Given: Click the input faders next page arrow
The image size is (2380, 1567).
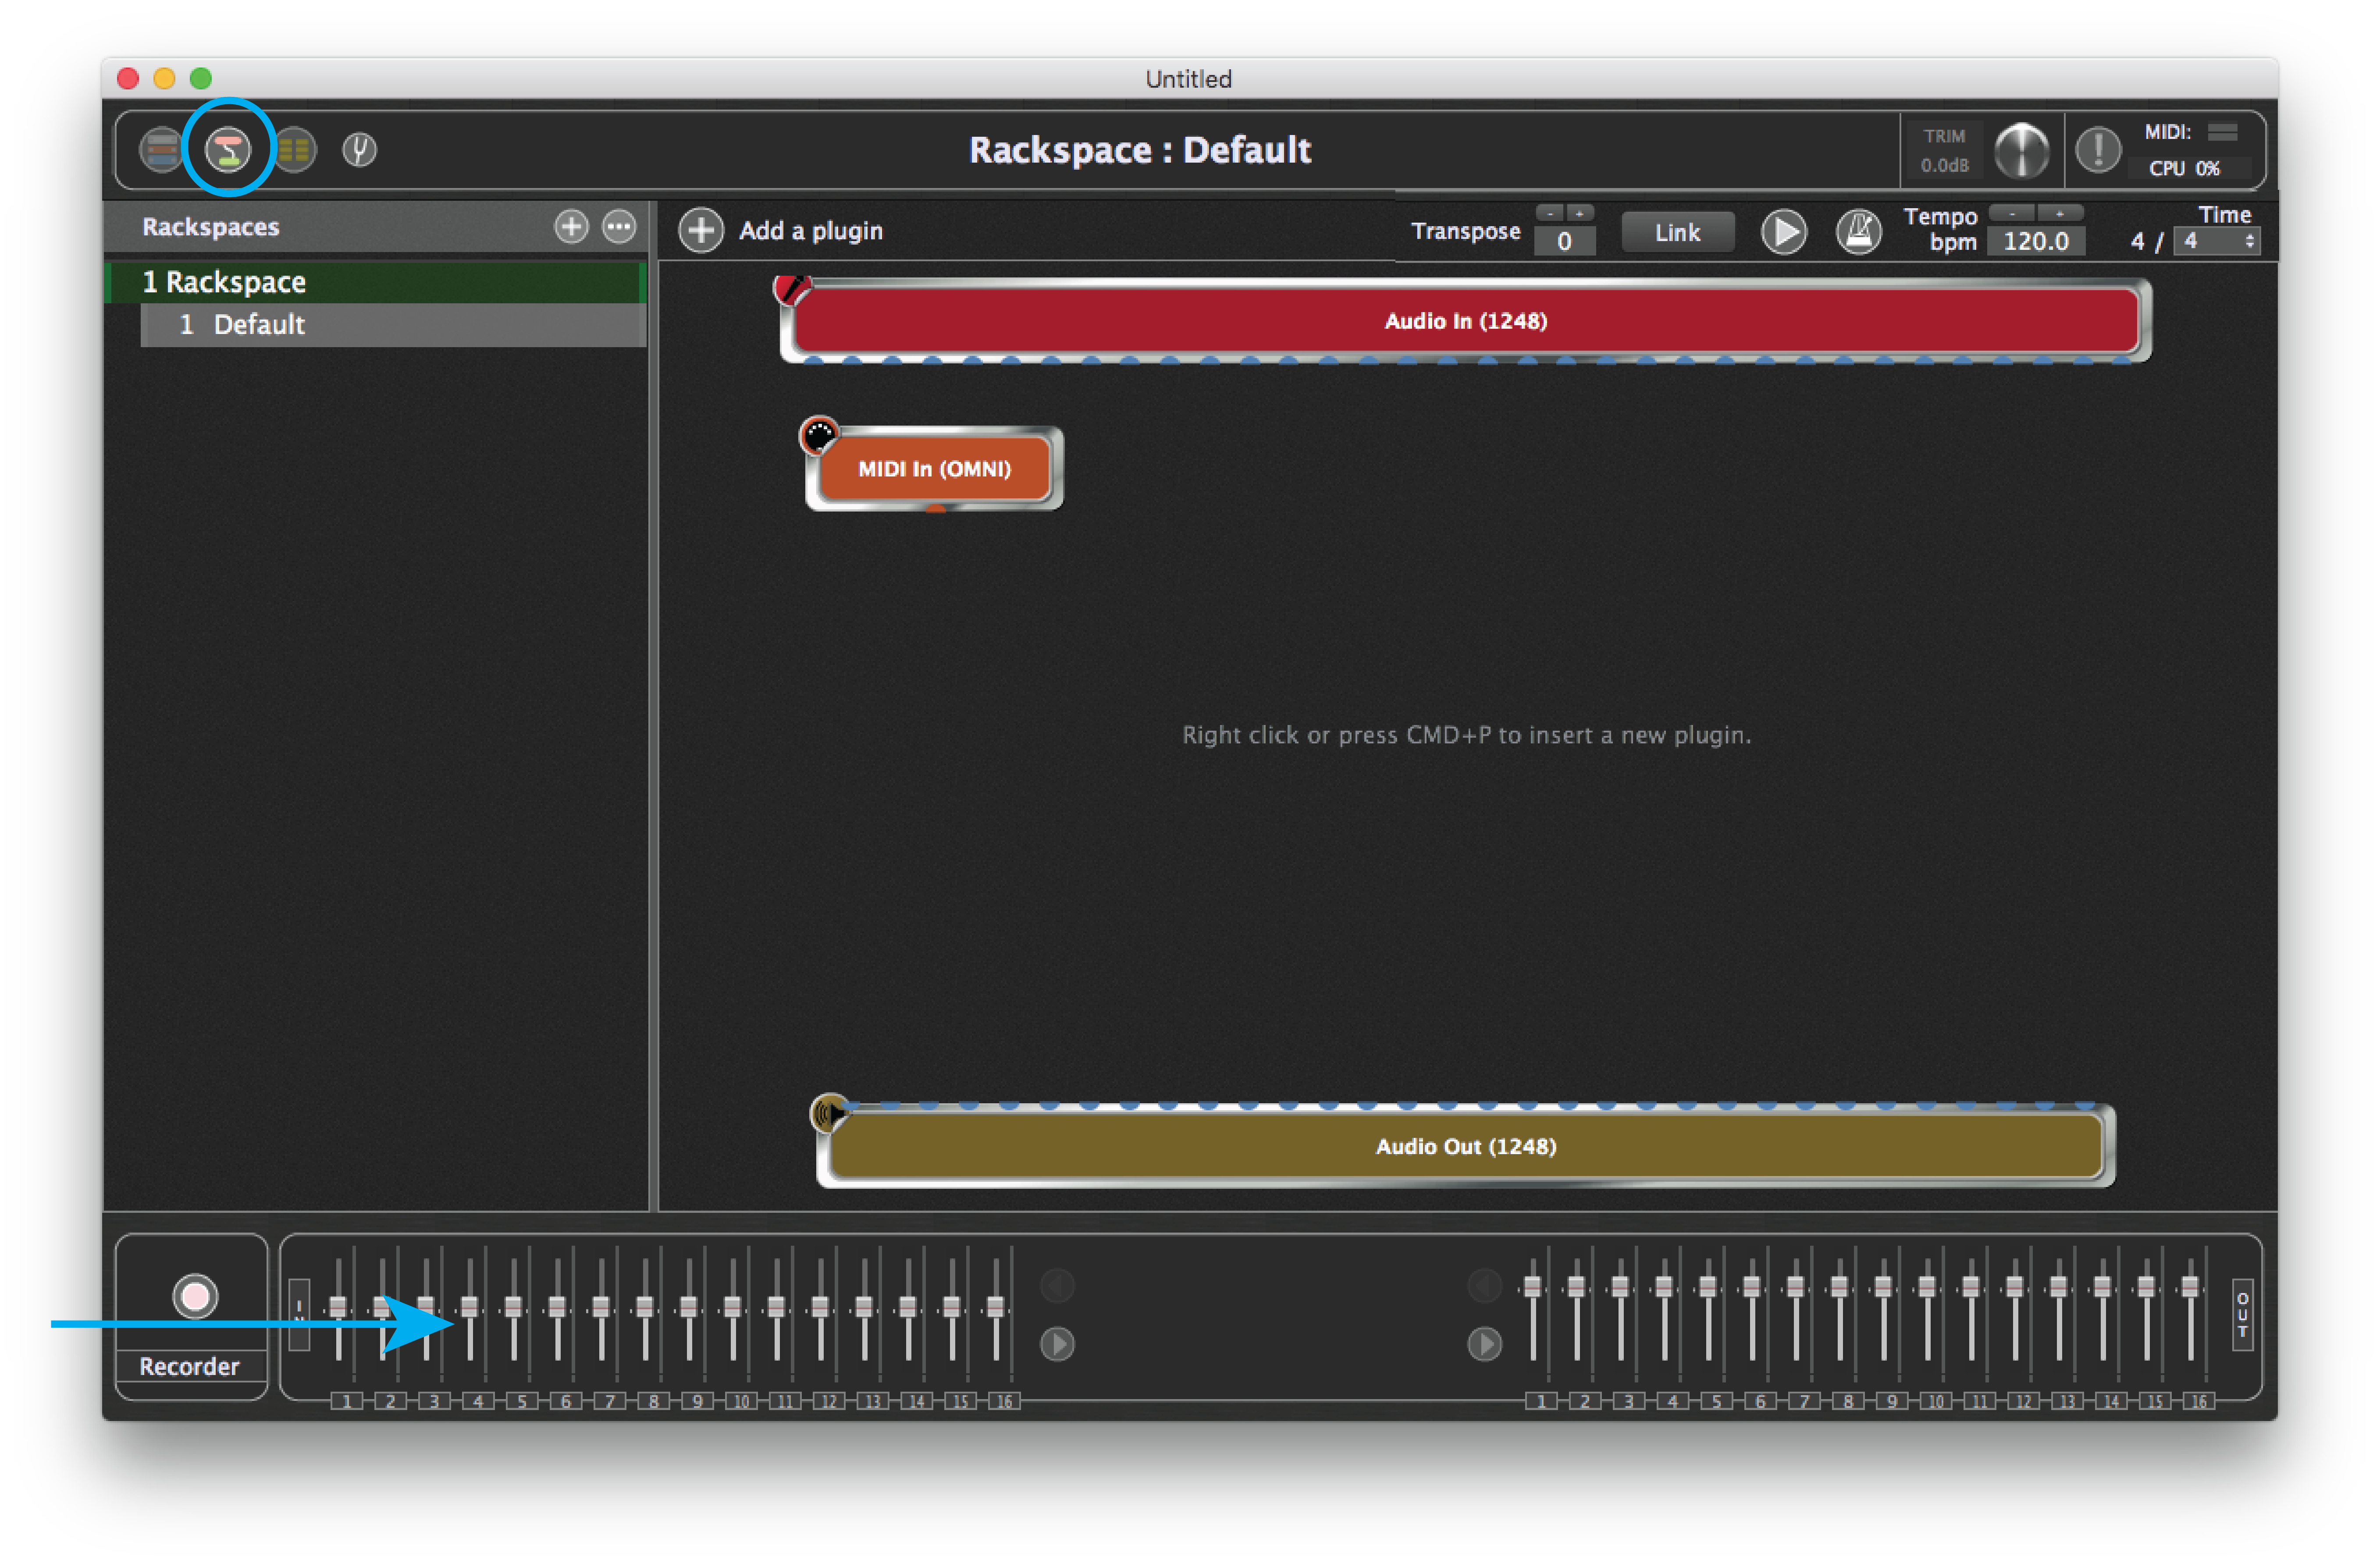Looking at the screenshot, I should pos(1057,1344).
